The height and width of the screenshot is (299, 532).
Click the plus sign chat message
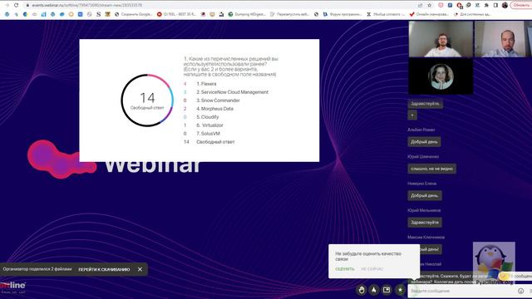(x=412, y=115)
